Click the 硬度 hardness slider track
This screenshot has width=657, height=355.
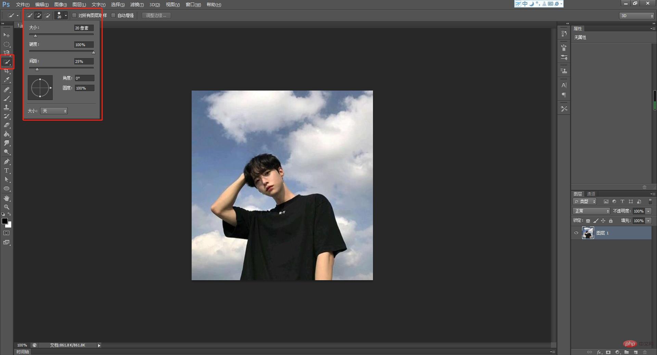click(x=62, y=51)
